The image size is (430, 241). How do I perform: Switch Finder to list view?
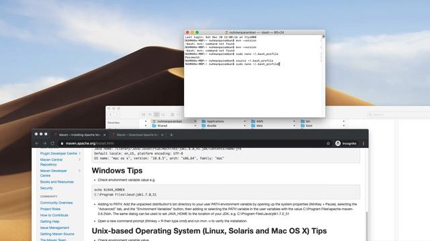(150, 114)
